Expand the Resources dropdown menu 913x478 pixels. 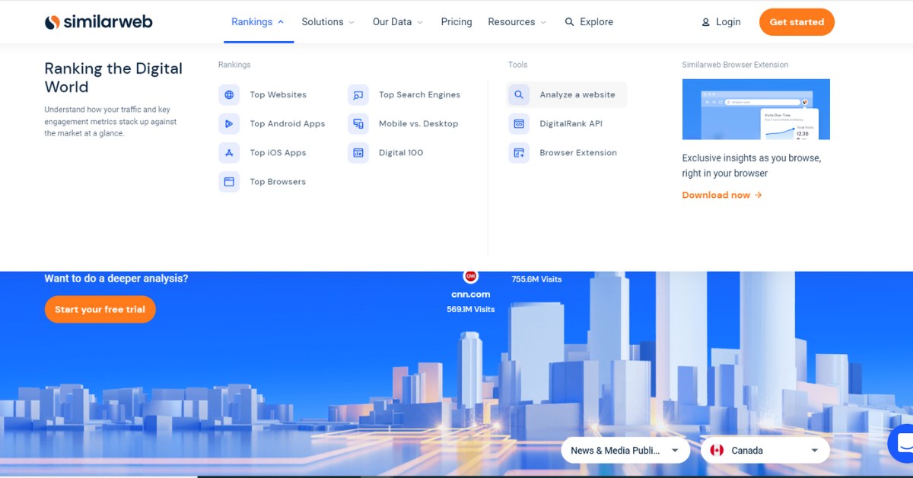pyautogui.click(x=517, y=22)
